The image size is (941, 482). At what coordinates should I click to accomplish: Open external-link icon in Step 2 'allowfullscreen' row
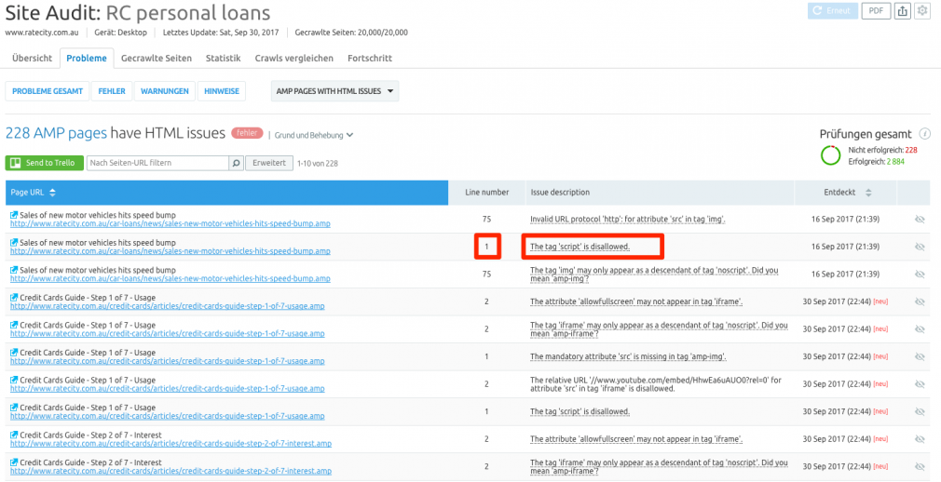click(x=14, y=435)
